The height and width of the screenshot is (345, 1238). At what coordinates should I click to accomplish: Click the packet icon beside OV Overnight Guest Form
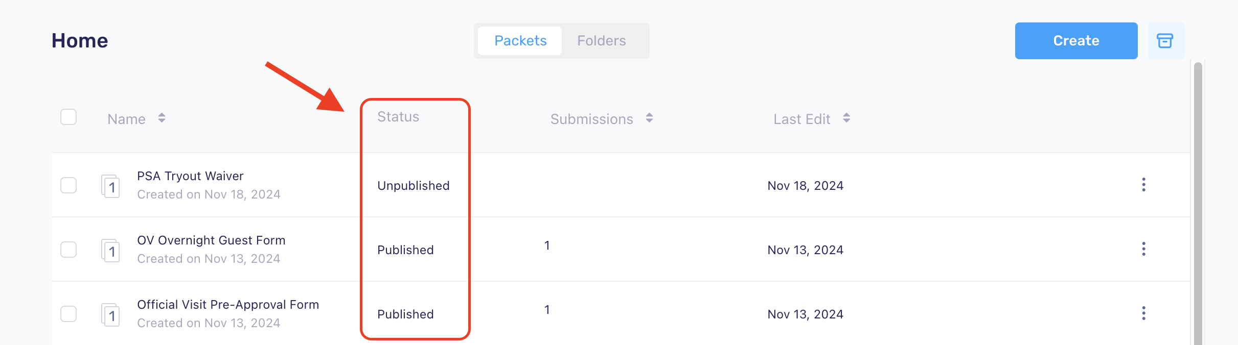110,250
